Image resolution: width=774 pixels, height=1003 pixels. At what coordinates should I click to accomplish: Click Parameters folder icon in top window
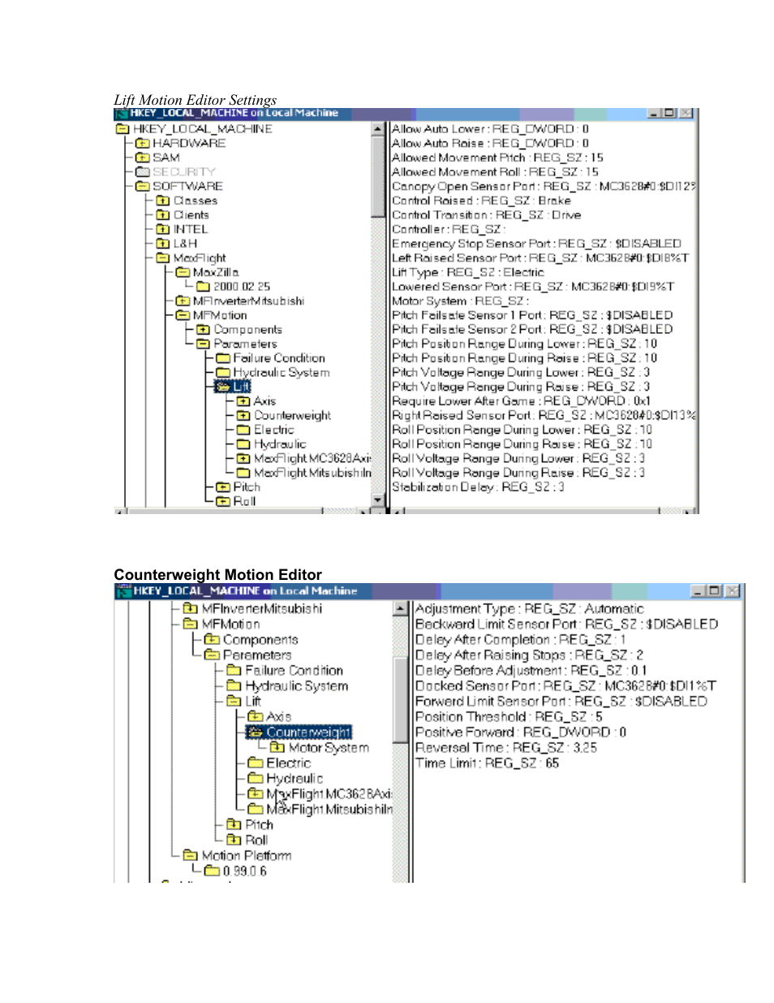[203, 344]
